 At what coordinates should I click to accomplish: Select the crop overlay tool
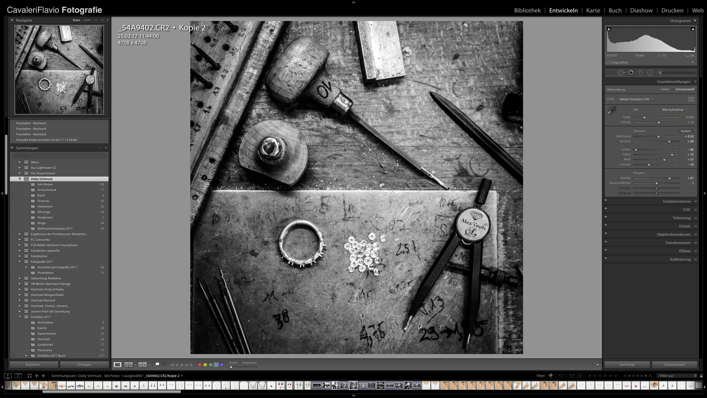pyautogui.click(x=611, y=73)
